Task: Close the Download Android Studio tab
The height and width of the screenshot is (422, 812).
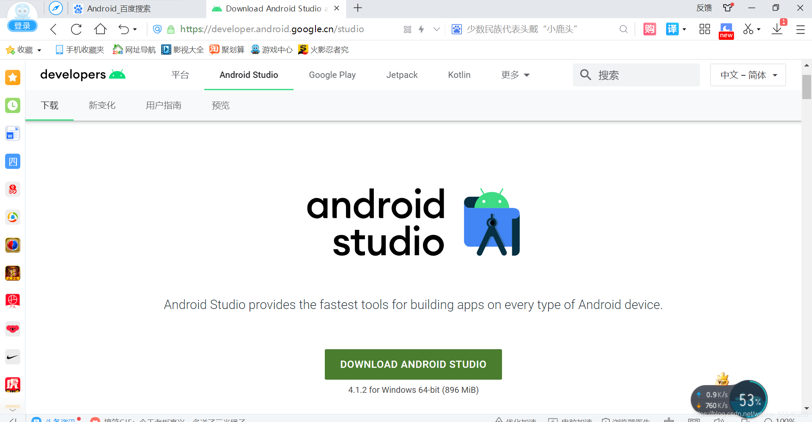Action: (x=337, y=8)
